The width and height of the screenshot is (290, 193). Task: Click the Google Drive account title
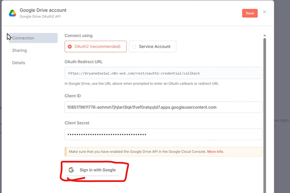[x=43, y=10]
